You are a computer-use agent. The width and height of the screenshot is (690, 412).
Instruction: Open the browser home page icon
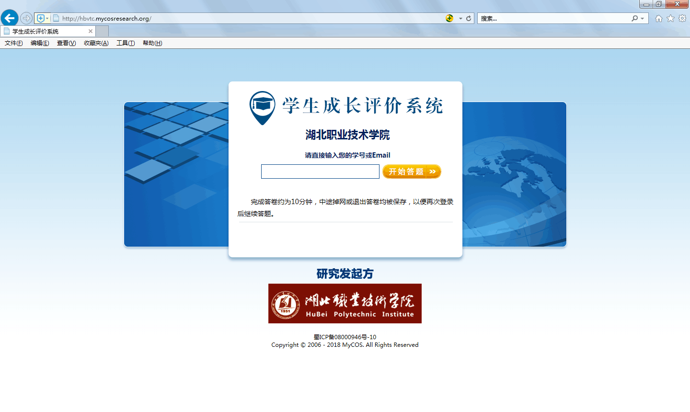(x=659, y=18)
